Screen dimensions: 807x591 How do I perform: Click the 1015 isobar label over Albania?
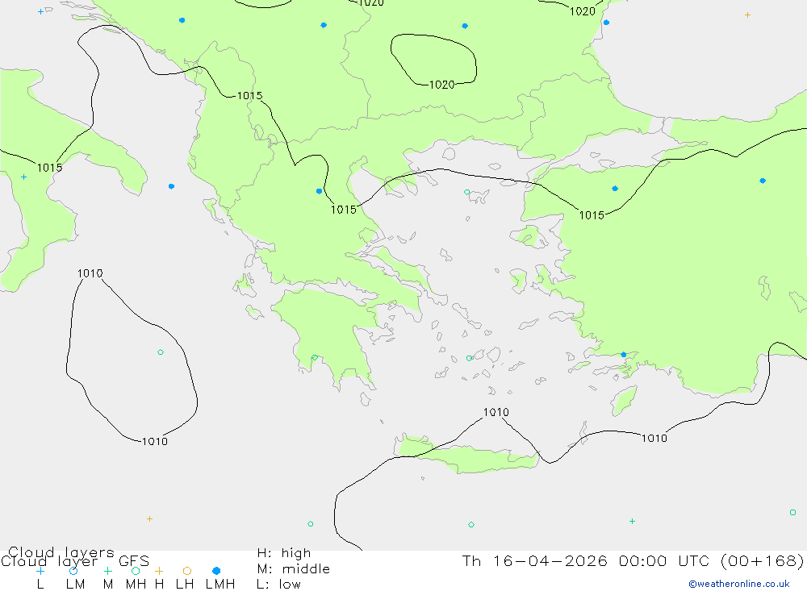[249, 96]
